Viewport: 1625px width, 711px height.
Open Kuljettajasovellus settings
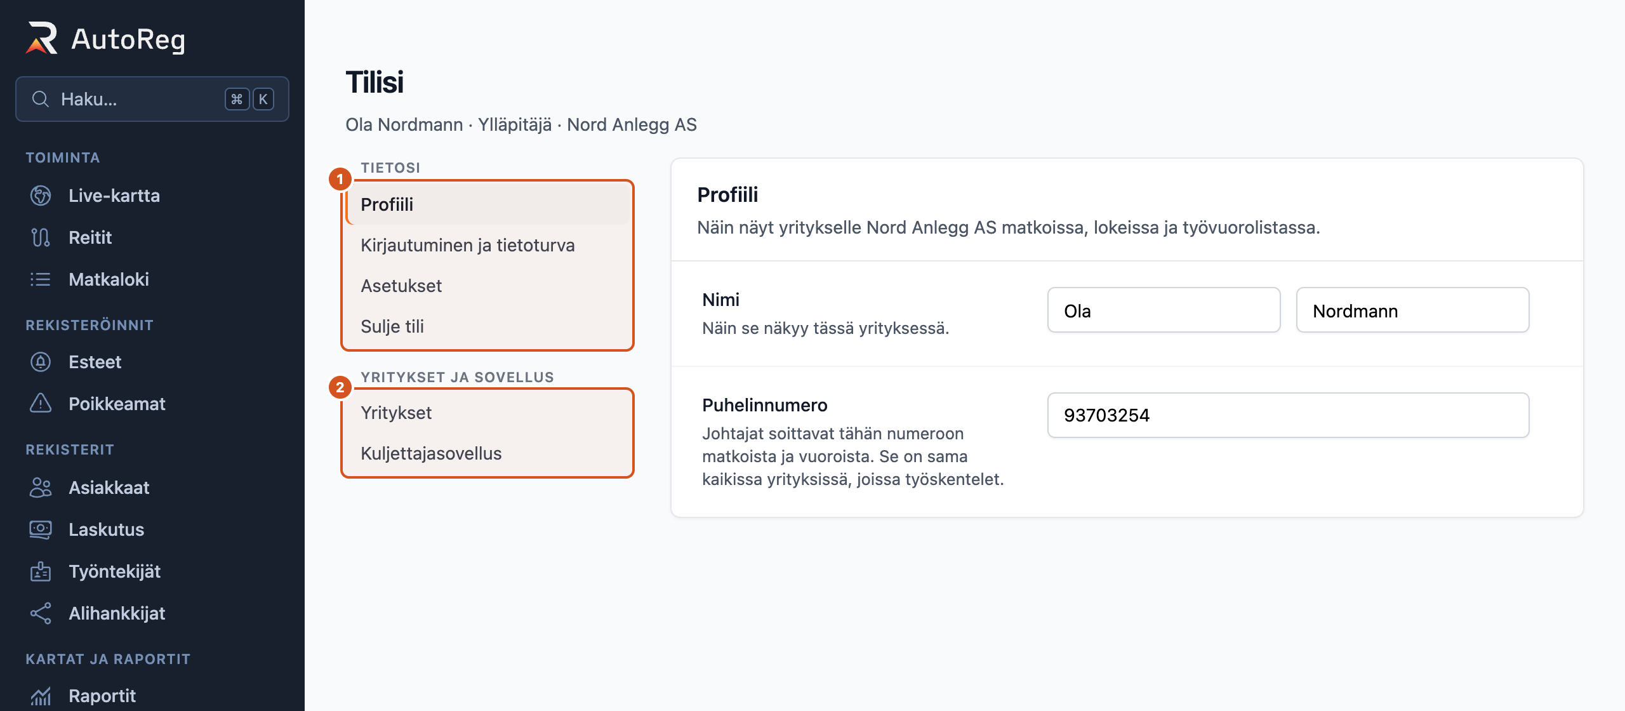(x=487, y=453)
